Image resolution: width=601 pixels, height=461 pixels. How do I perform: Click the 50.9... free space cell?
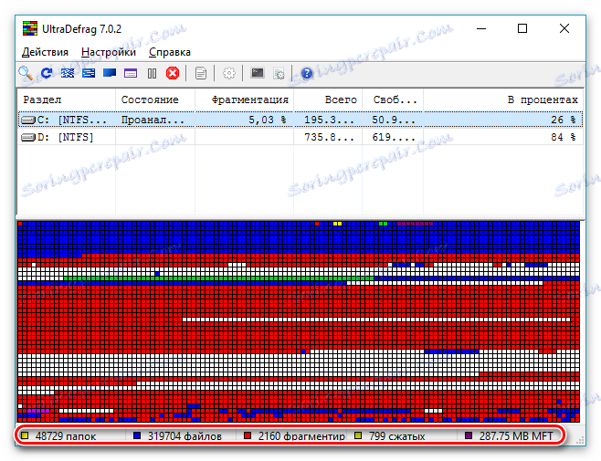(x=394, y=120)
